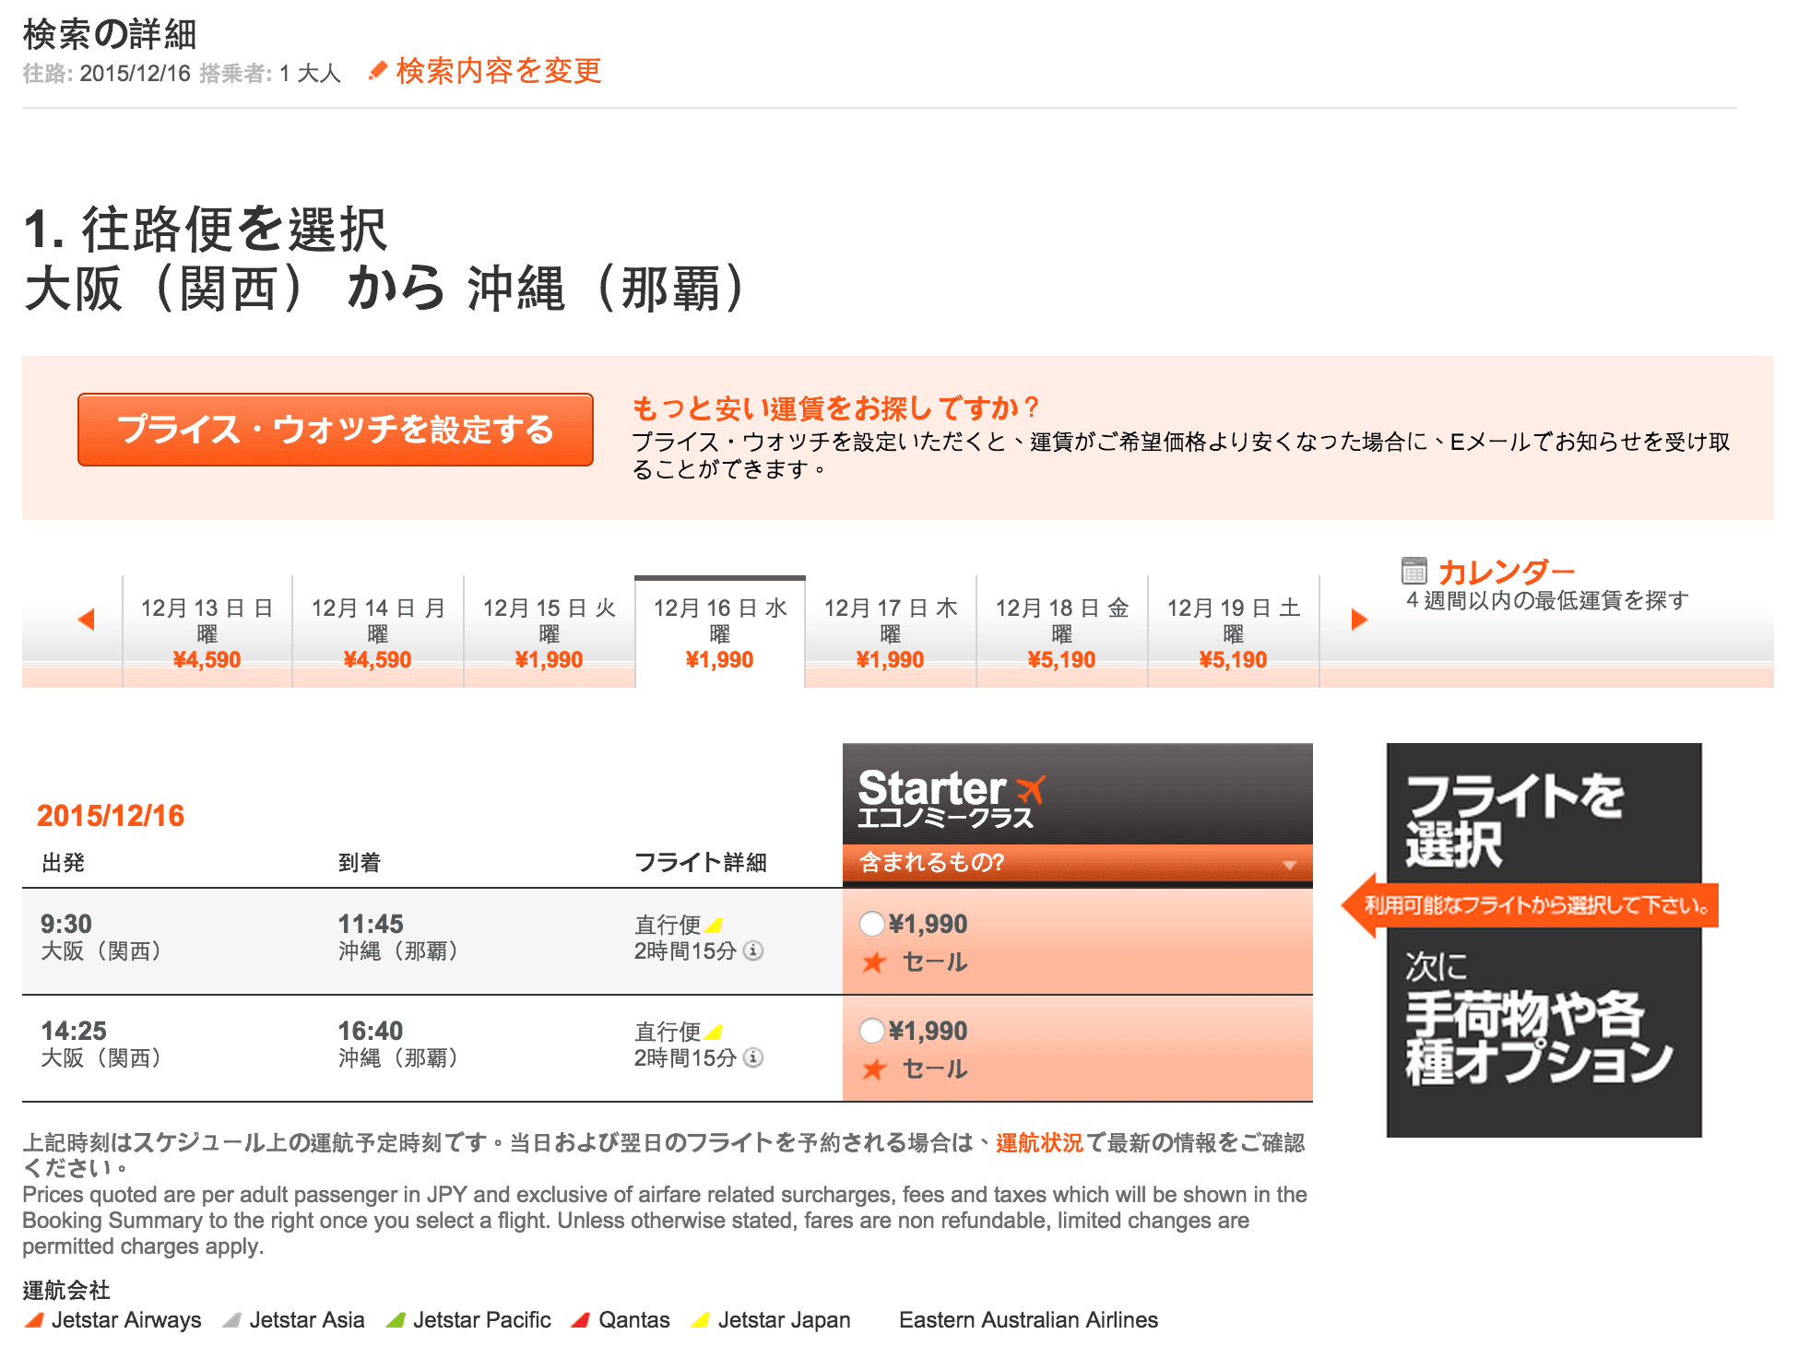Image resolution: width=1798 pixels, height=1346 pixels.
Task: Click the Starter airplane logo icon
Action: (1031, 789)
